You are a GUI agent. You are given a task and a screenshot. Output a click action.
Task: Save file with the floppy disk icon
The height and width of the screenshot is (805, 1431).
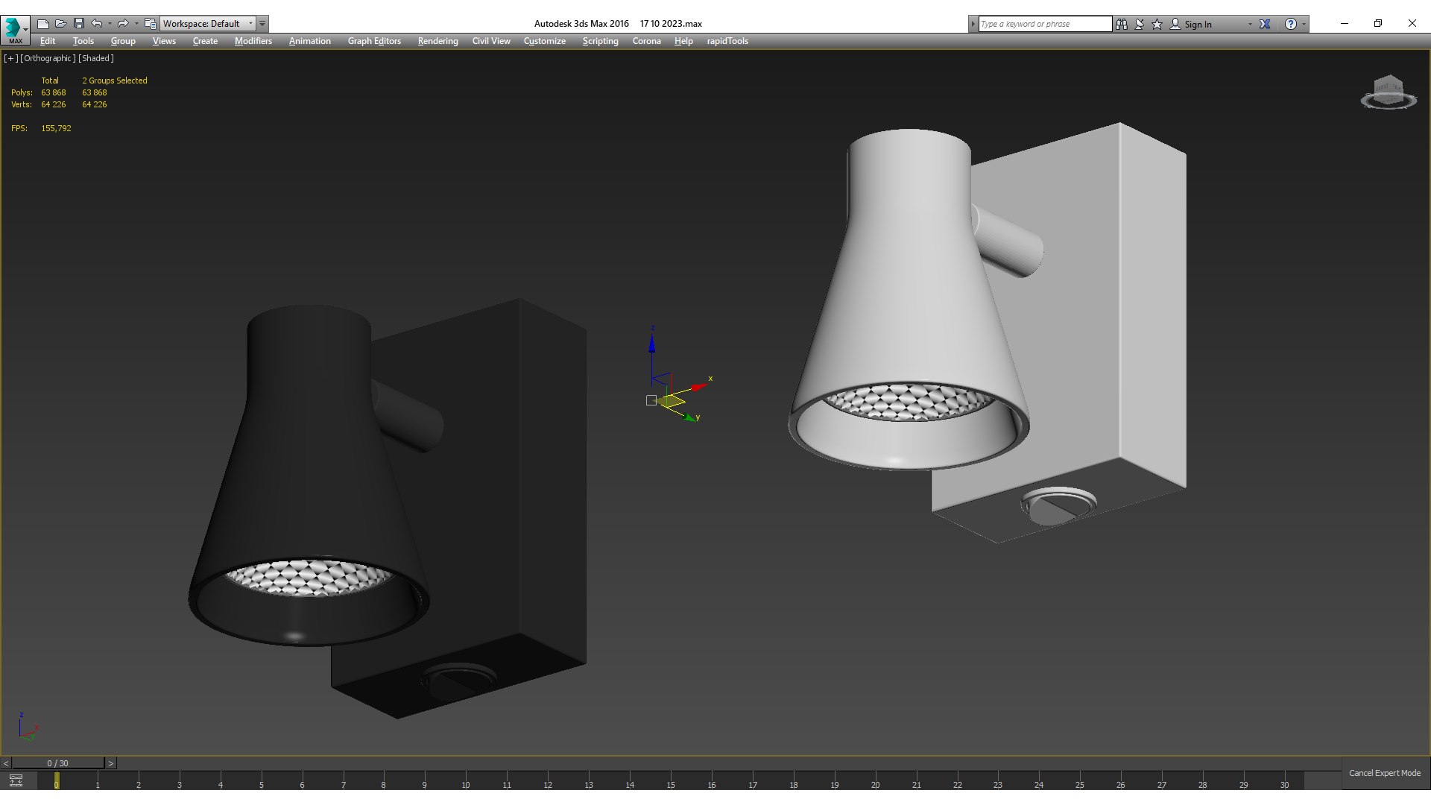(78, 24)
